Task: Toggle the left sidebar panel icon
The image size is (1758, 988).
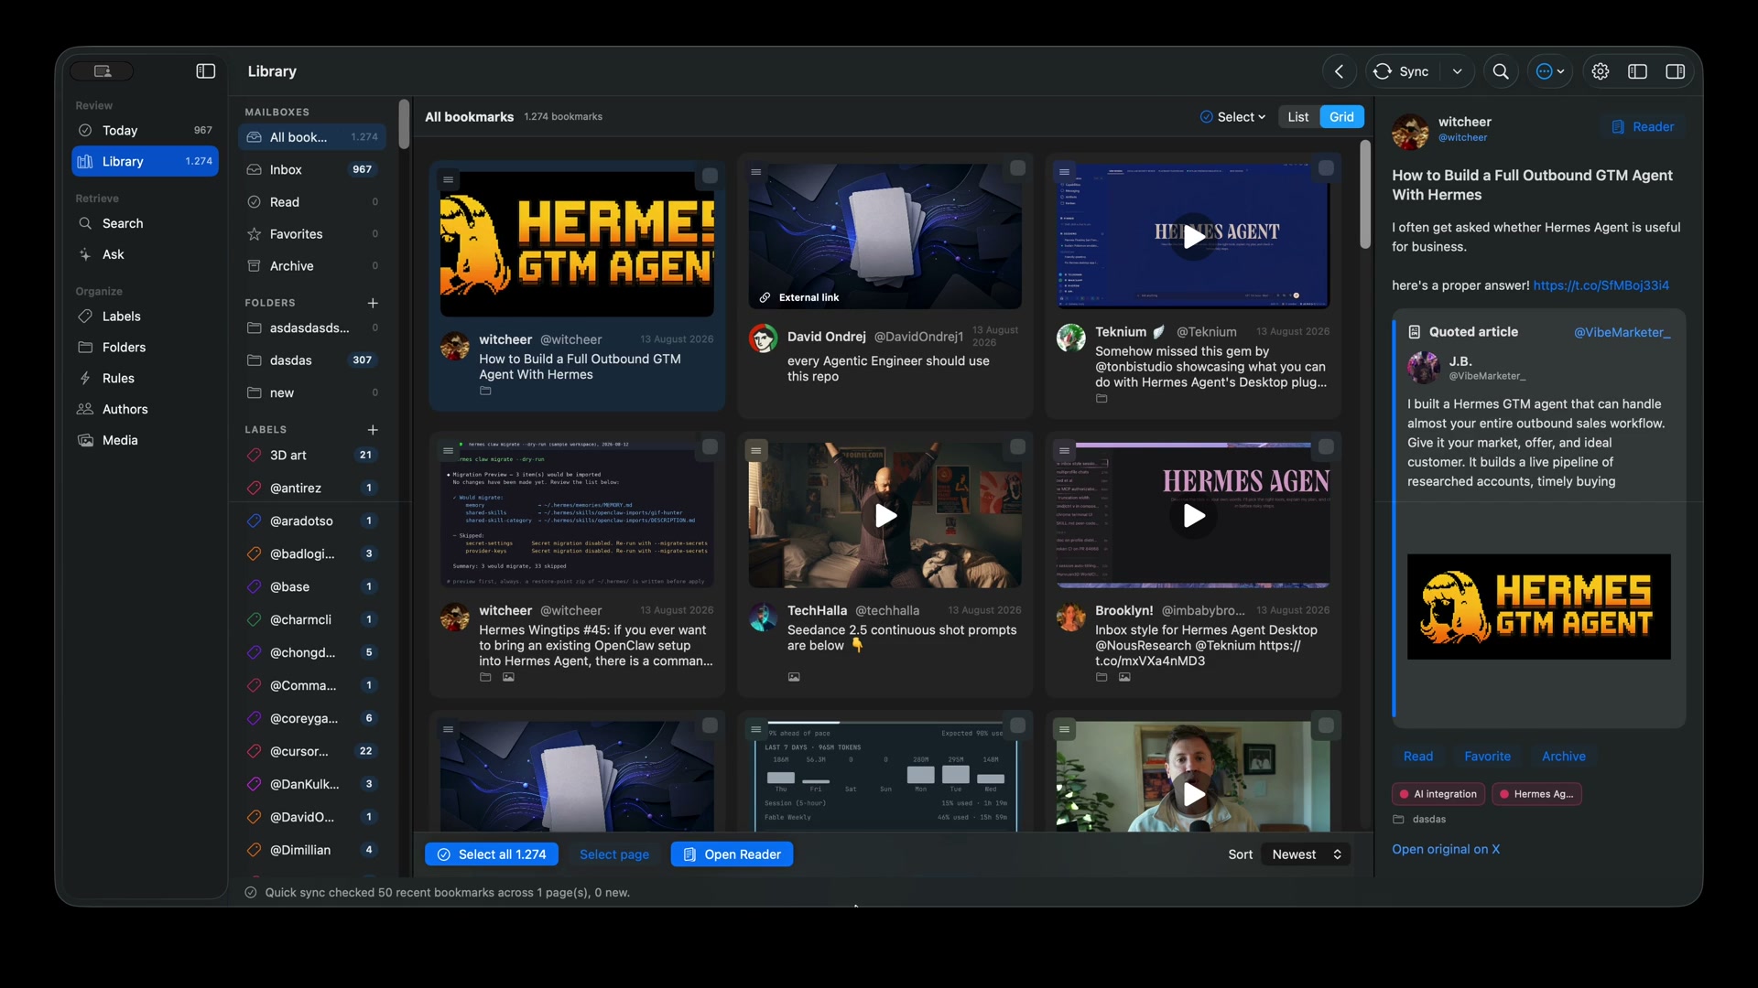Action: coord(205,71)
